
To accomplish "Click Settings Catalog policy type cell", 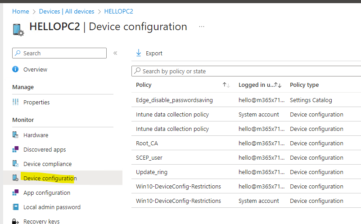I will 311,100.
